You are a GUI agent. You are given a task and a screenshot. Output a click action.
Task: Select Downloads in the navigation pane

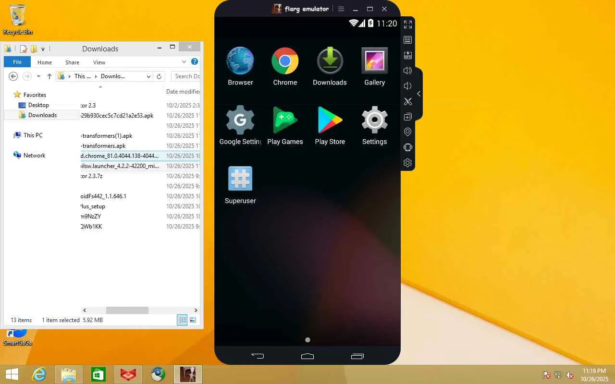point(42,115)
